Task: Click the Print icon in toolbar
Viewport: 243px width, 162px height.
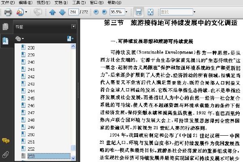Action: pos(8,12)
